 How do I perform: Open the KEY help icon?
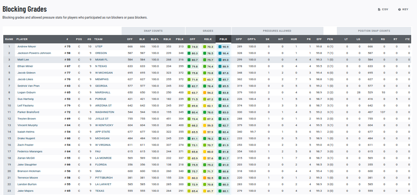[x=399, y=9]
